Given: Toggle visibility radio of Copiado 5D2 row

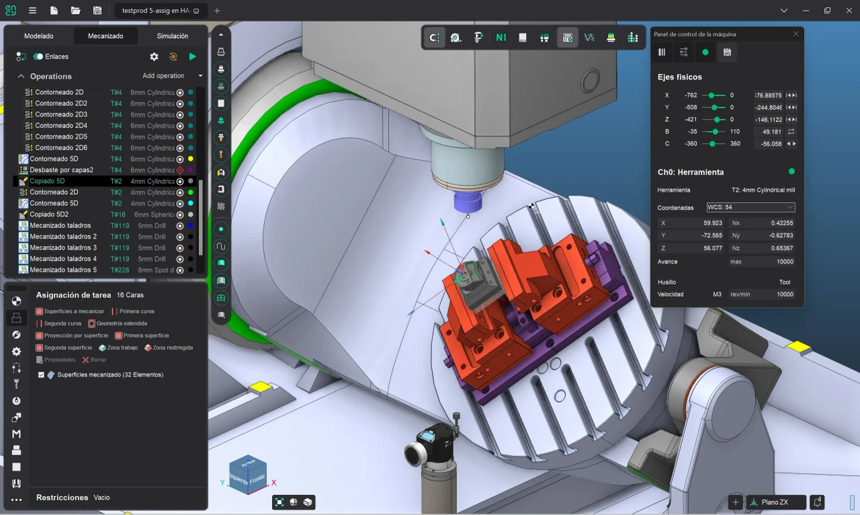Looking at the screenshot, I should tap(180, 214).
